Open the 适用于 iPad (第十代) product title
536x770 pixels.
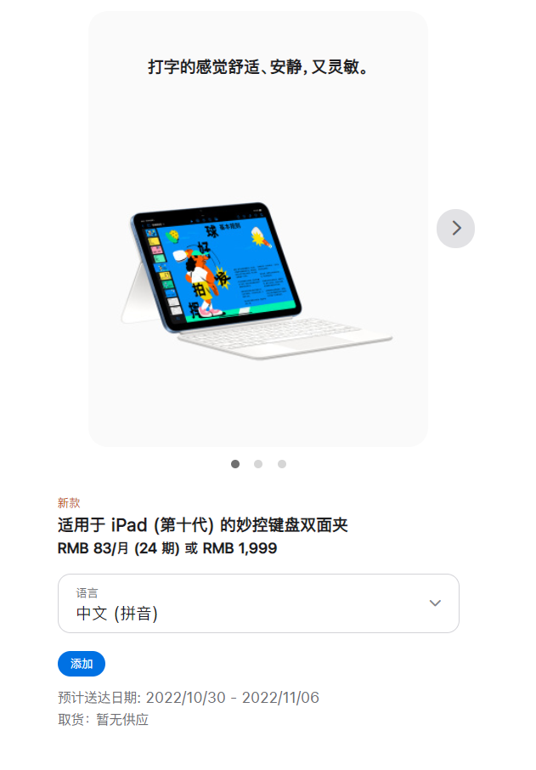(203, 525)
